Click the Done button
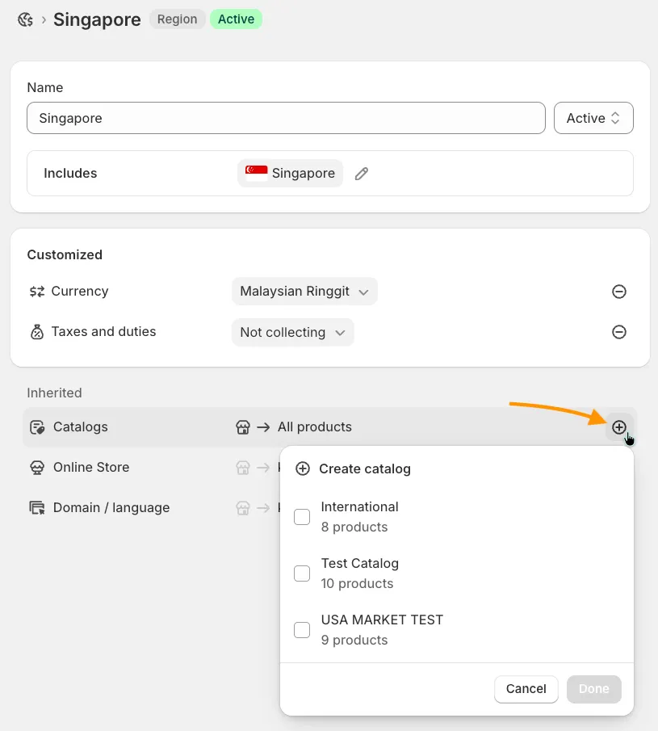This screenshot has height=731, width=658. coord(593,689)
